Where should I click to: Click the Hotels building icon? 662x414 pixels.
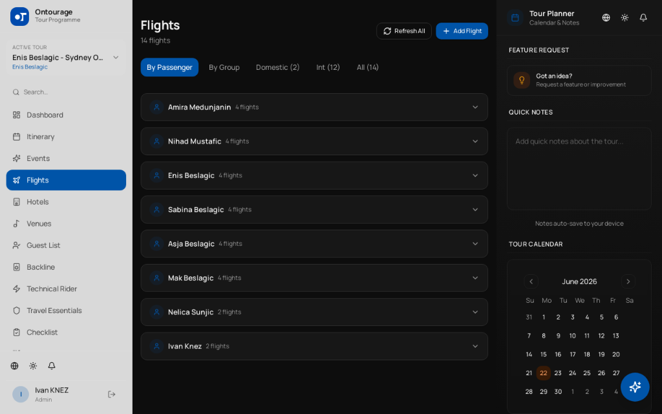tap(16, 202)
